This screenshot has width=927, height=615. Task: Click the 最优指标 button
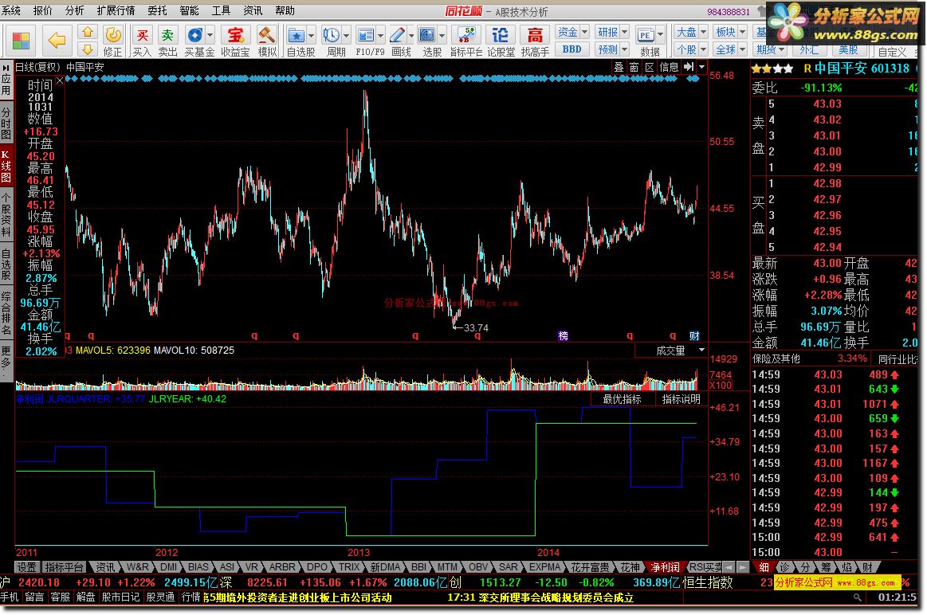pos(622,399)
